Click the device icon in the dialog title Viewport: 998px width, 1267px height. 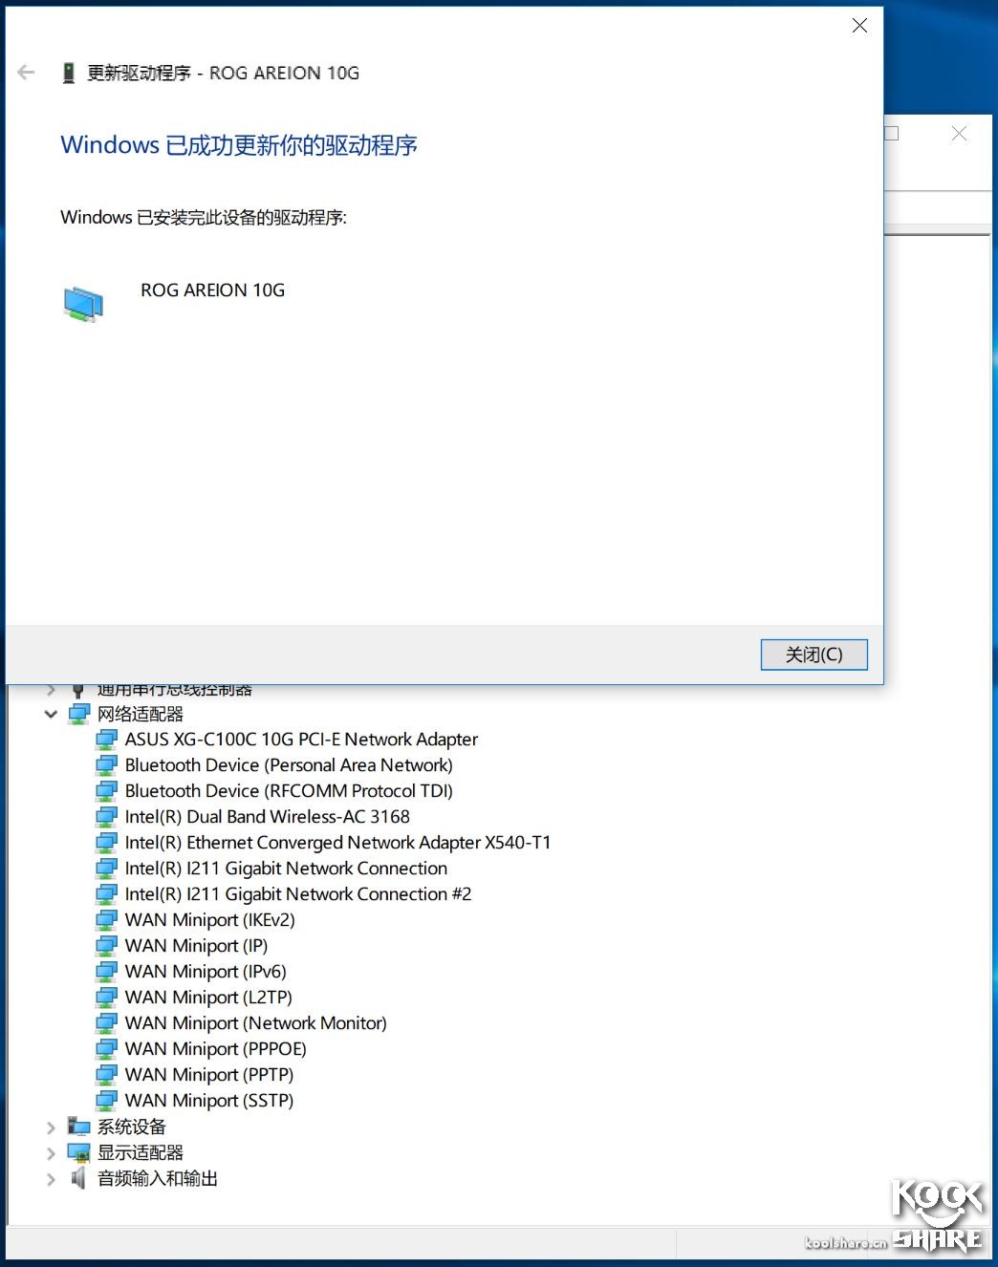pyautogui.click(x=68, y=73)
